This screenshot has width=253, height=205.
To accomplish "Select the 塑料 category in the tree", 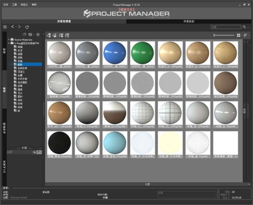I will (20, 96).
